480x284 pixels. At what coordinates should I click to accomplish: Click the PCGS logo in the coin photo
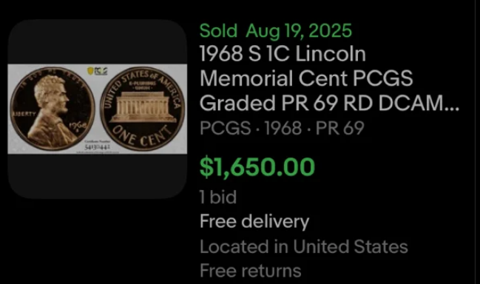point(98,71)
